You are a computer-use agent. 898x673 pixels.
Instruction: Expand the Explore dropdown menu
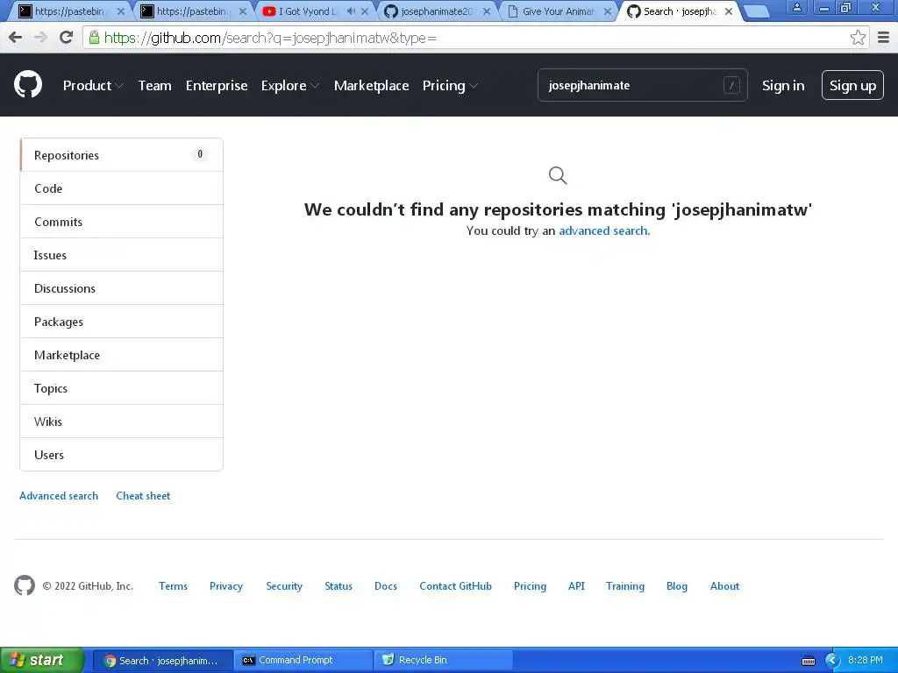[289, 85]
